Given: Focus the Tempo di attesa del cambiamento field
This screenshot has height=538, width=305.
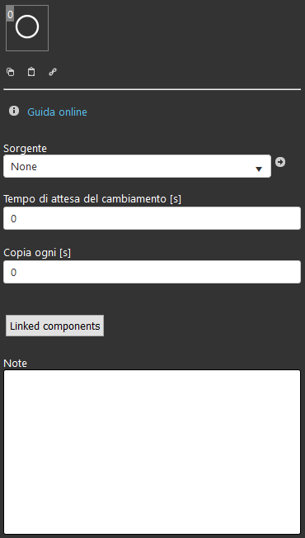Looking at the screenshot, I should click(x=152, y=218).
